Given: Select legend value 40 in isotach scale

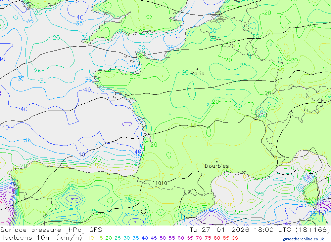Looking at the screenshot, I should 145,238.
